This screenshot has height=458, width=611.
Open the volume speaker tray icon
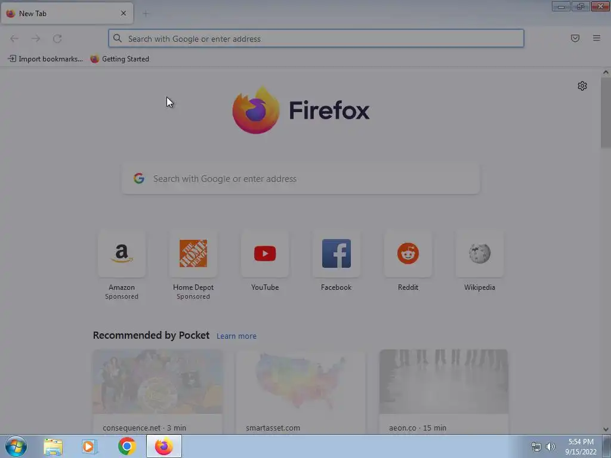(x=551, y=447)
